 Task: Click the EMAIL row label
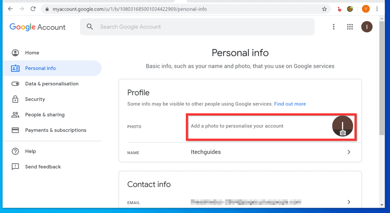pos(134,203)
